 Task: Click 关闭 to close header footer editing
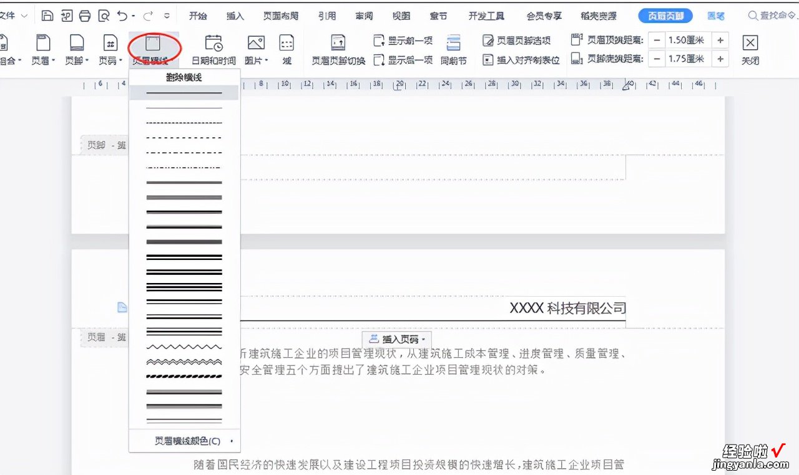[x=750, y=49]
